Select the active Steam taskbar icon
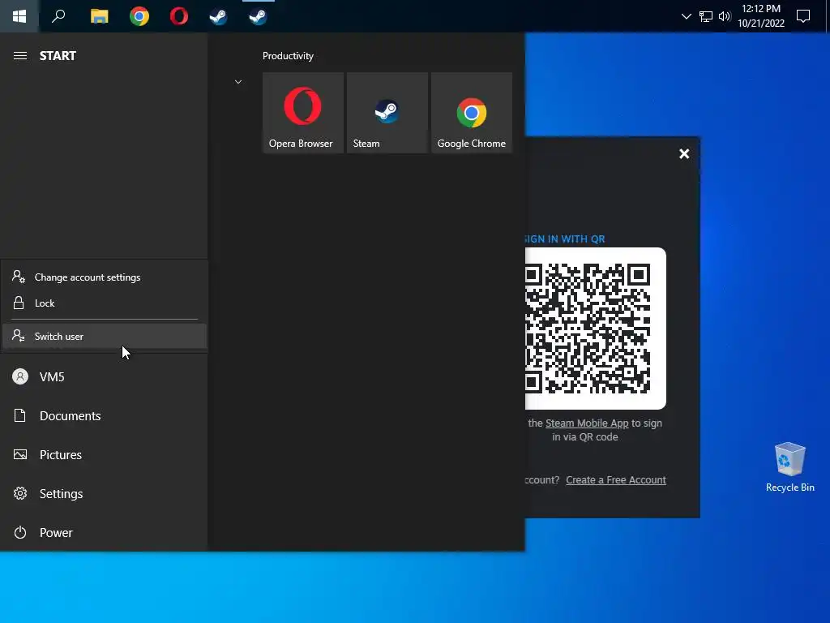The height and width of the screenshot is (623, 830). (x=258, y=16)
